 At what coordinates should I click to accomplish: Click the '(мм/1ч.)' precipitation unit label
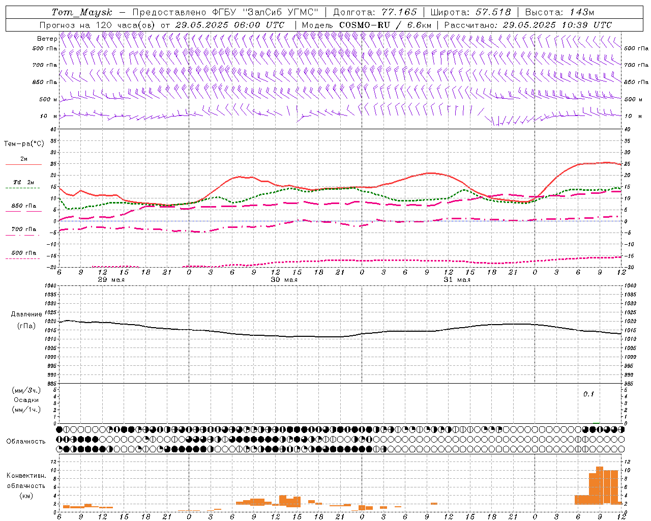pyautogui.click(x=26, y=410)
